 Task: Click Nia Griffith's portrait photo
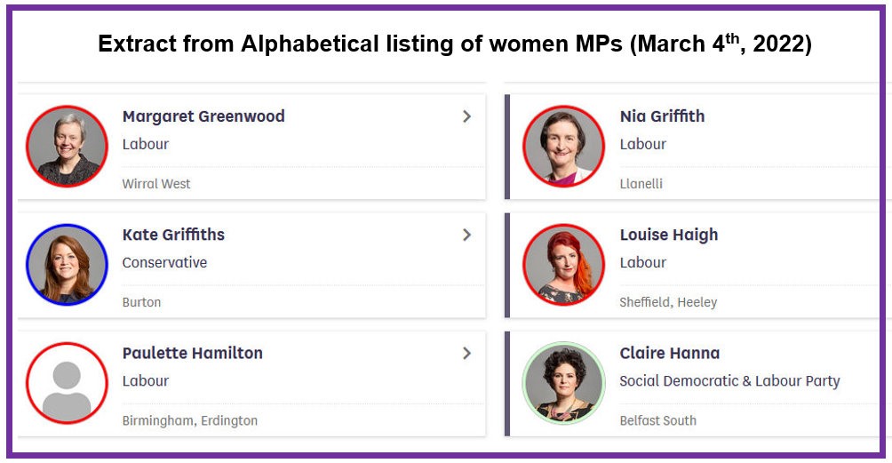pyautogui.click(x=563, y=146)
